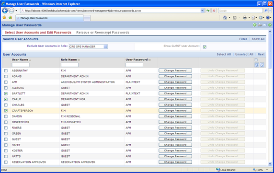Image resolution: width=274 pixels, height=173 pixels.
Task: Sort by Role Name column header
Action: [69, 60]
